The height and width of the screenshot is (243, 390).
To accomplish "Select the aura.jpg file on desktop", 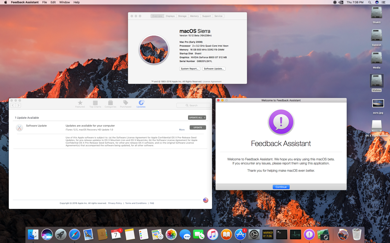I will pyautogui.click(x=378, y=106).
